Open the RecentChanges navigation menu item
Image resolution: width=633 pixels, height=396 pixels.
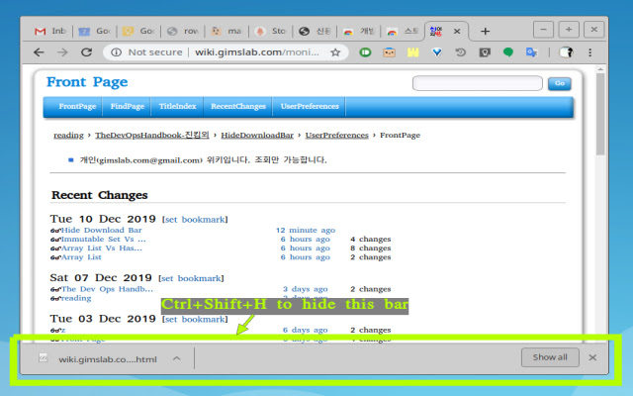click(238, 106)
